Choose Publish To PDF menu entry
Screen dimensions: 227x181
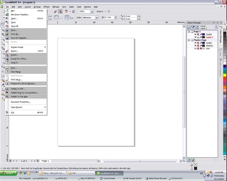(26, 89)
